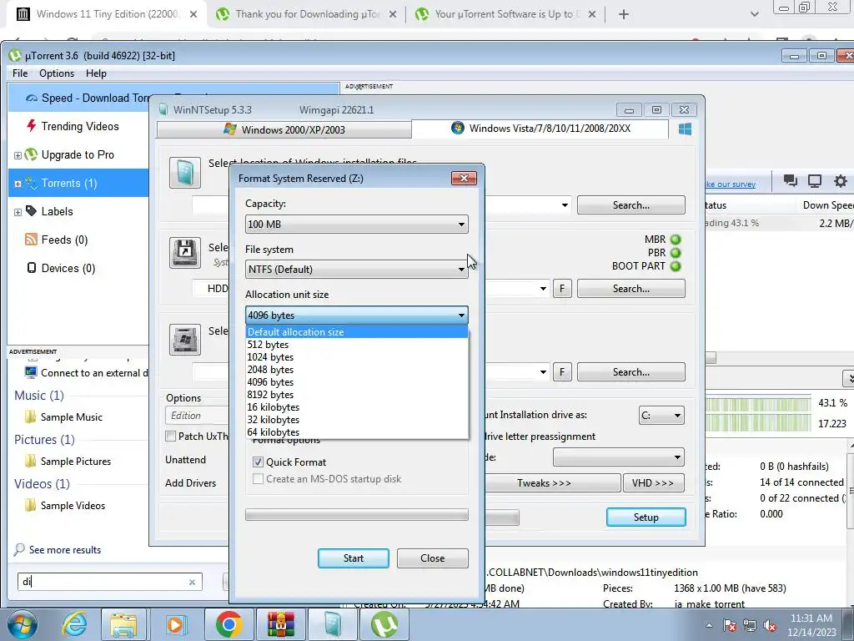Viewport: 854px width, 641px height.
Task: Click Close button in Format dialog
Action: (433, 558)
